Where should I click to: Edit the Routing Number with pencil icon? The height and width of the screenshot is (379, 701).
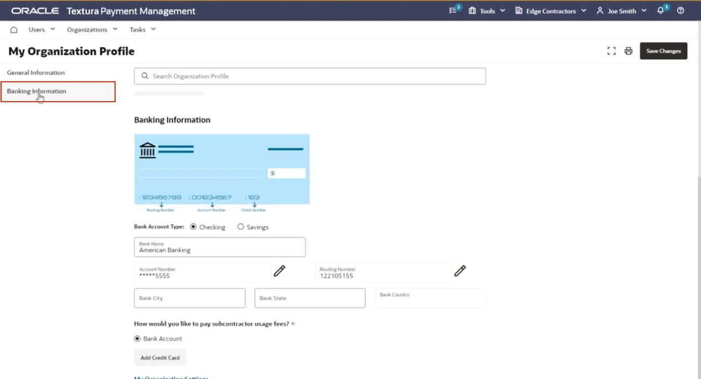460,271
